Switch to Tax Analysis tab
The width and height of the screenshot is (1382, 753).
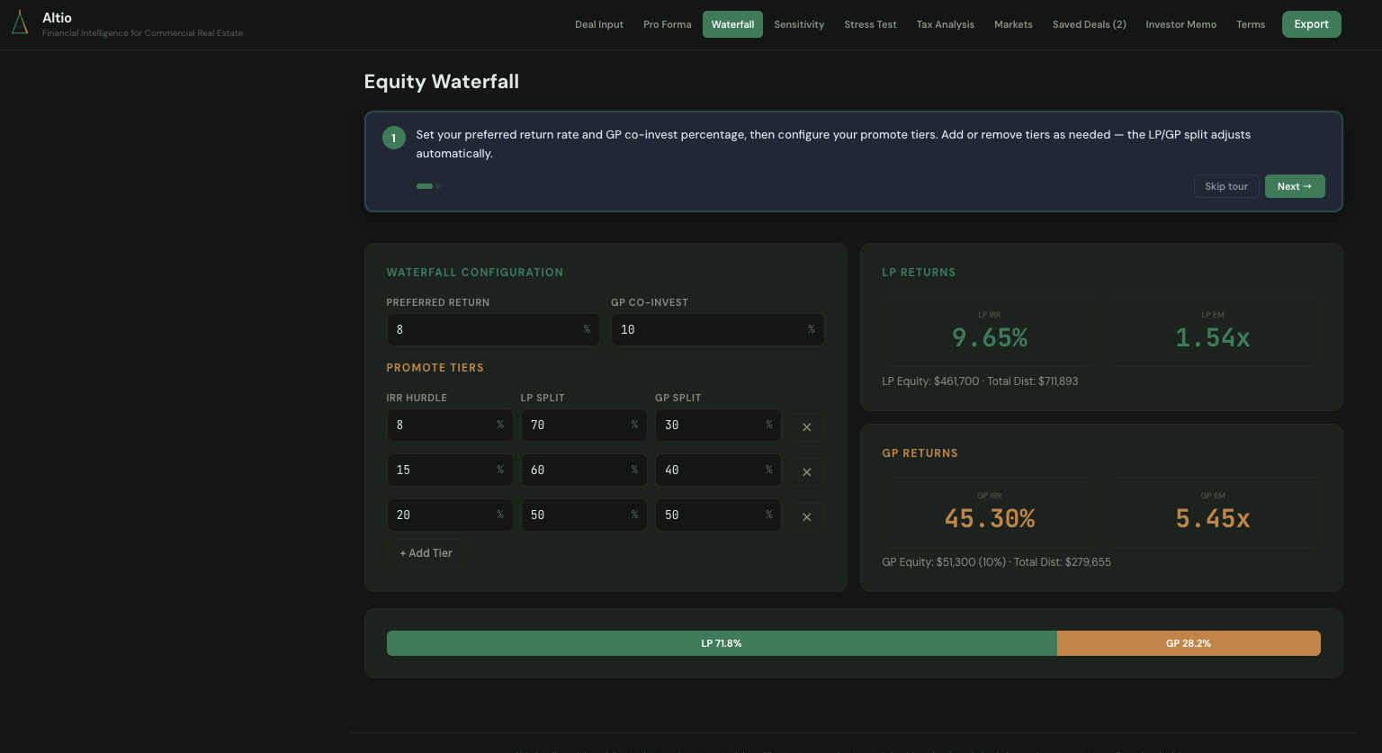point(946,24)
